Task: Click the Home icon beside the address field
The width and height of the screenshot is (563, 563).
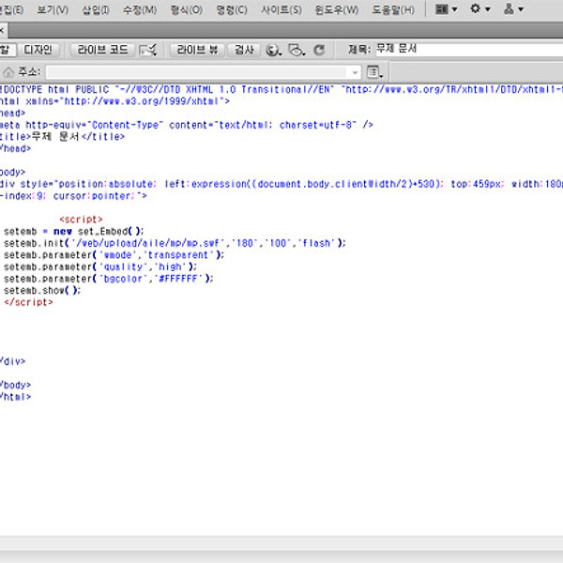Action: tap(8, 72)
